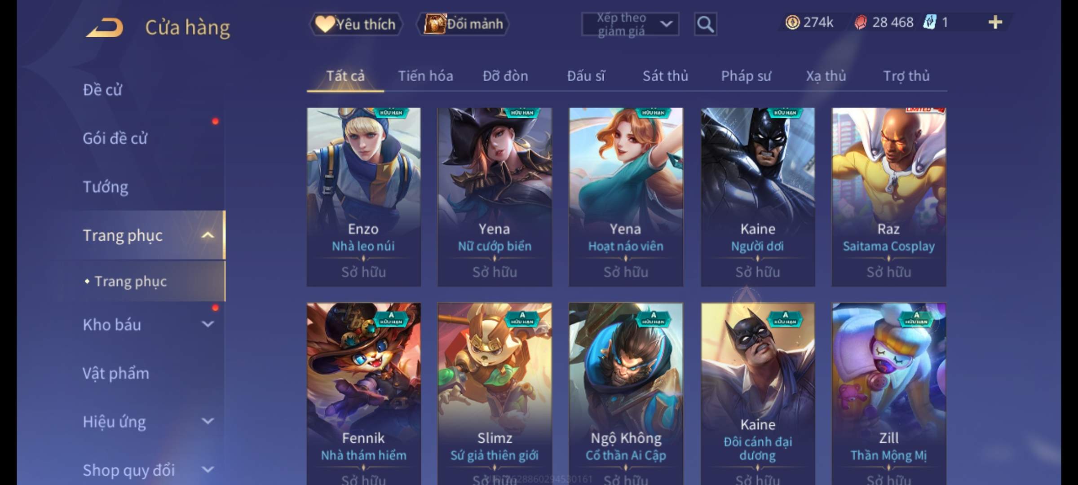This screenshot has height=485, width=1078.
Task: Open the Xếp theo giảm giá dropdown
Action: pyautogui.click(x=630, y=24)
